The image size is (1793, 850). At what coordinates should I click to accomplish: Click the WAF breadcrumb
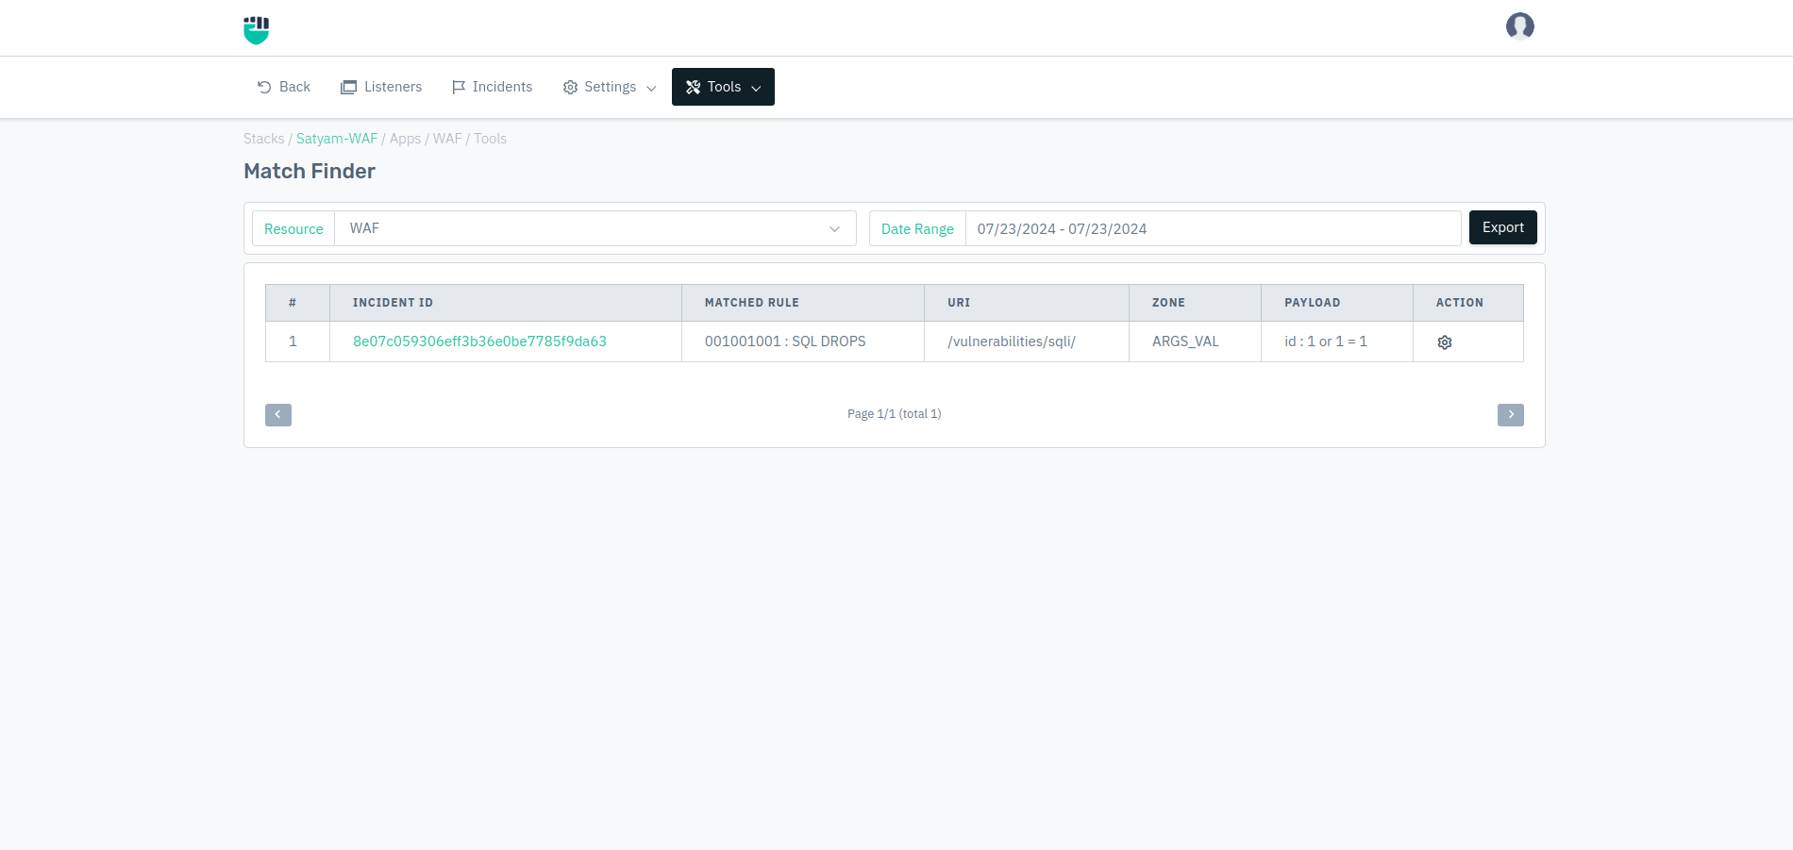point(447,139)
